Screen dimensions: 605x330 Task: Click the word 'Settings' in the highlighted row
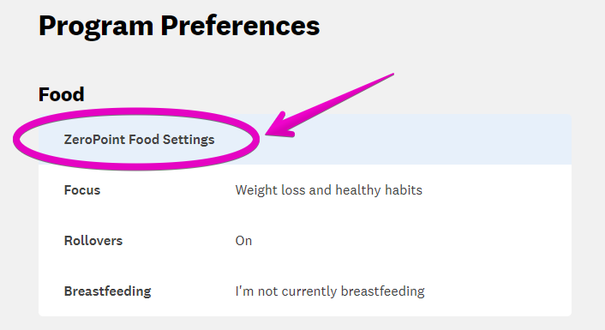[x=189, y=140]
